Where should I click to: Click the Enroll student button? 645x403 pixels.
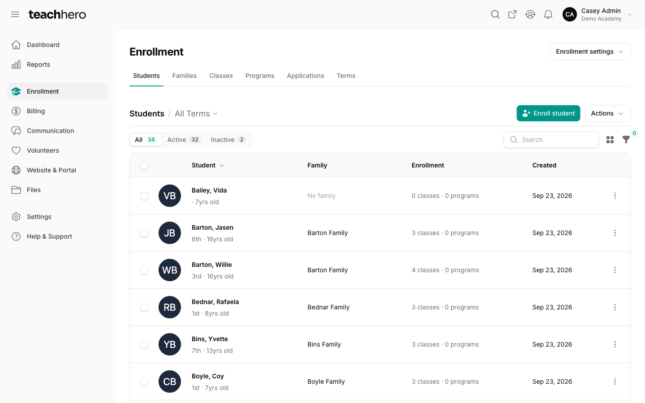tap(548, 113)
